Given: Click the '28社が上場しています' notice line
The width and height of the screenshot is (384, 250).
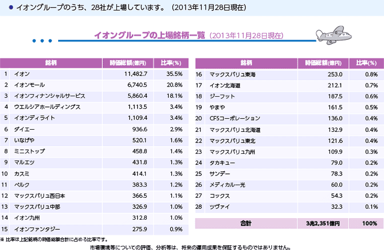Looking at the screenshot, I should (131, 7).
